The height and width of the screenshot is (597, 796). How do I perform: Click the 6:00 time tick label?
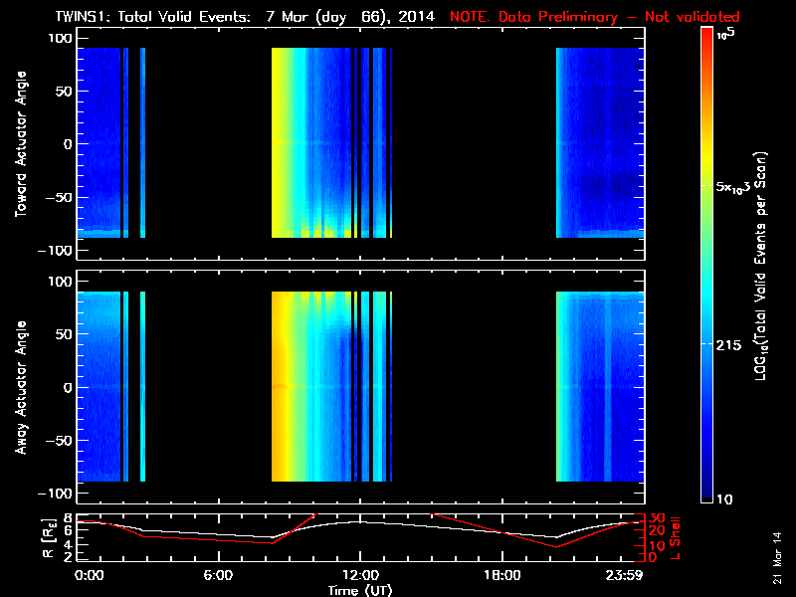[218, 575]
